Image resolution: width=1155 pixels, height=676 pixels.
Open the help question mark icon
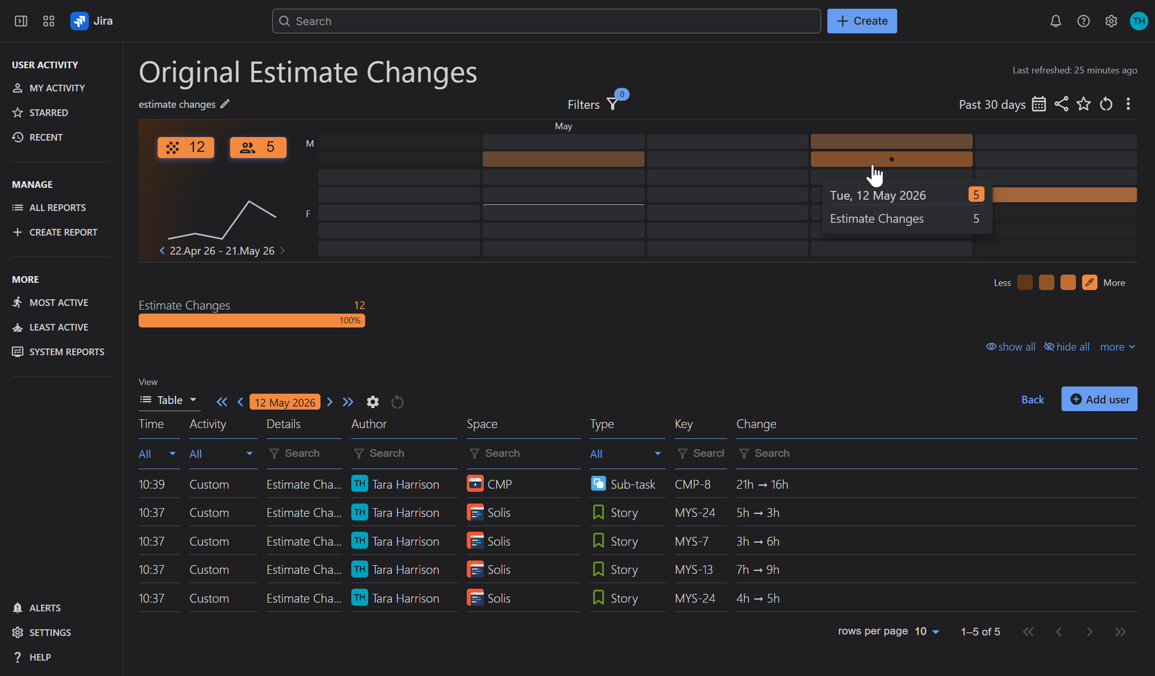click(x=1084, y=21)
